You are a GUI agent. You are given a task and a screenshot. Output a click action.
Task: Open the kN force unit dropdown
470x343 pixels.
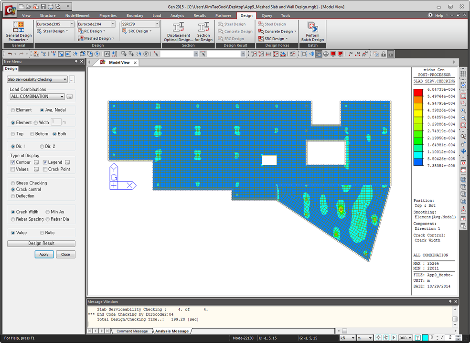347,338
